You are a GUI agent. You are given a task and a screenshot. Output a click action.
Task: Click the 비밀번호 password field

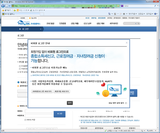[39, 116]
